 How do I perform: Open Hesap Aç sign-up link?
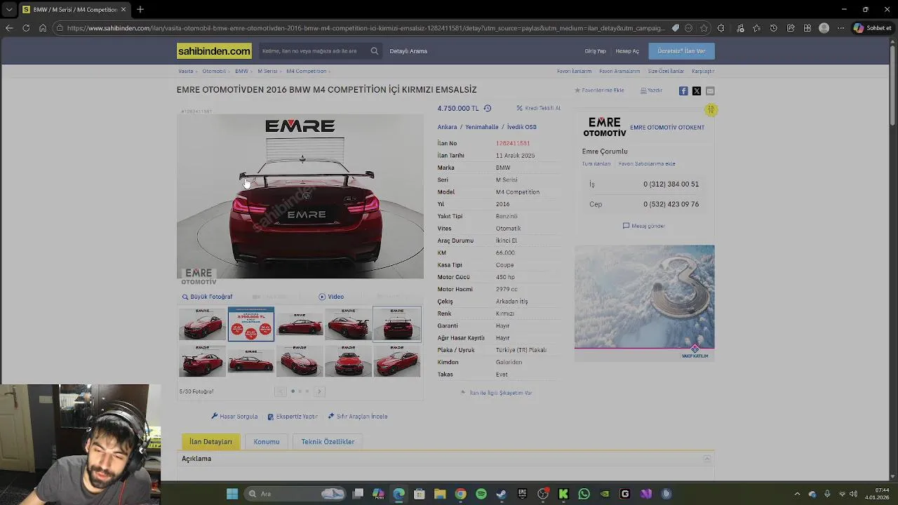627,51
